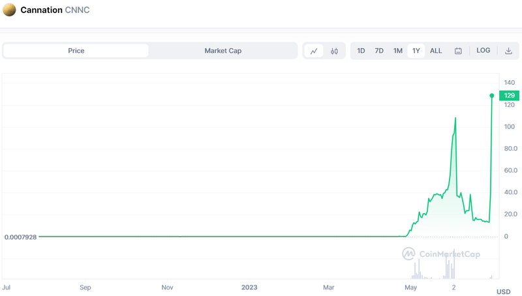This screenshot has width=522, height=296.
Task: Click the Cannation coin logo
Action: pyautogui.click(x=10, y=10)
